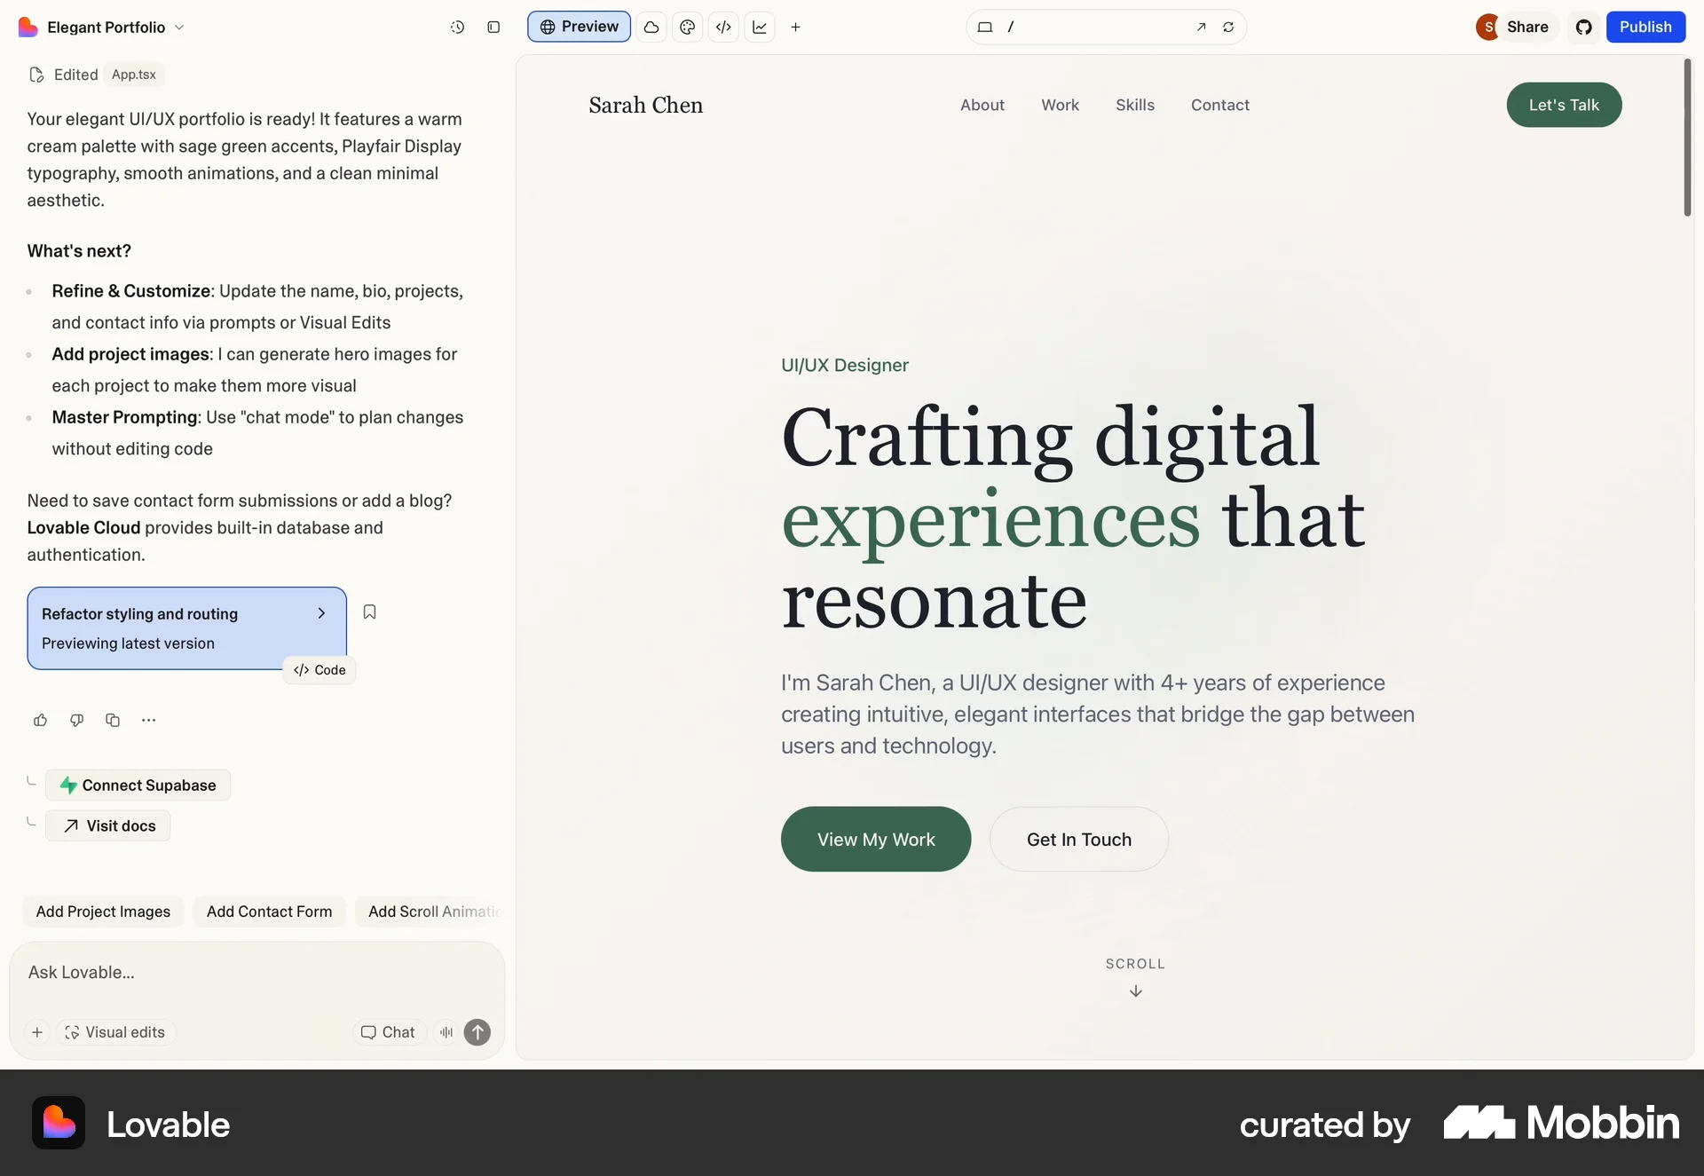
Task: Open more options for the assistant response
Action: pyautogui.click(x=148, y=720)
